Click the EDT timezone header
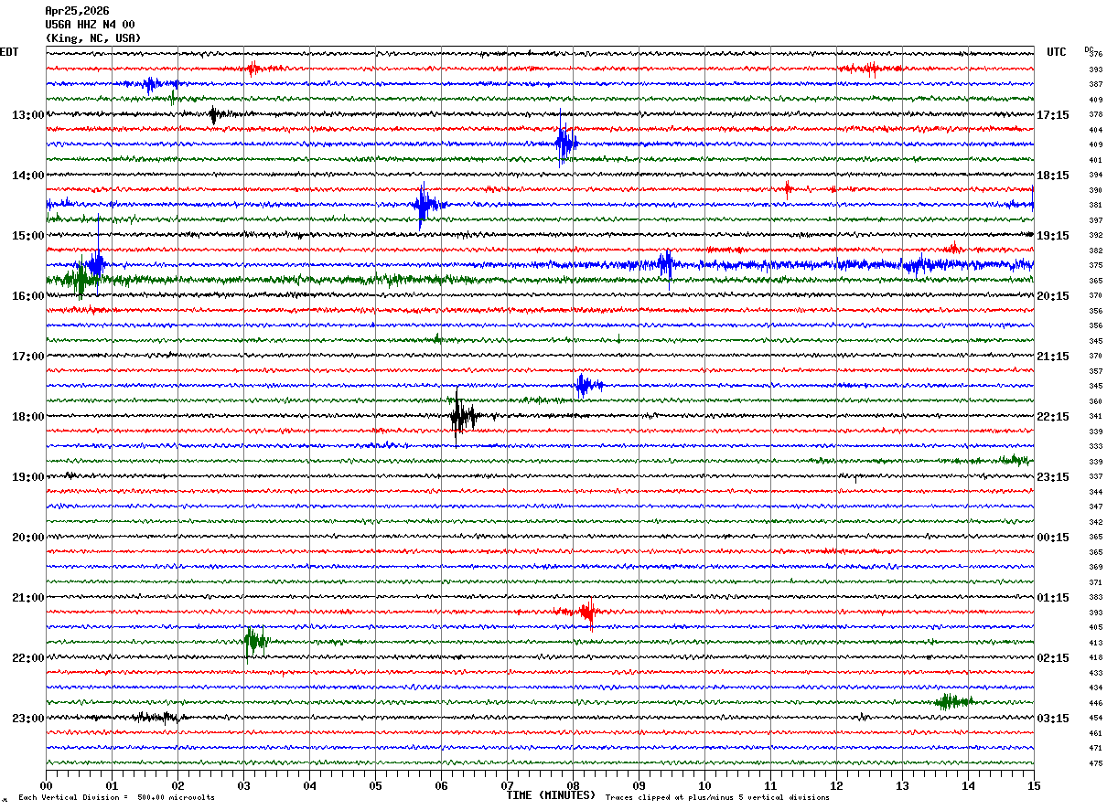This screenshot has width=1107, height=810. [9, 52]
